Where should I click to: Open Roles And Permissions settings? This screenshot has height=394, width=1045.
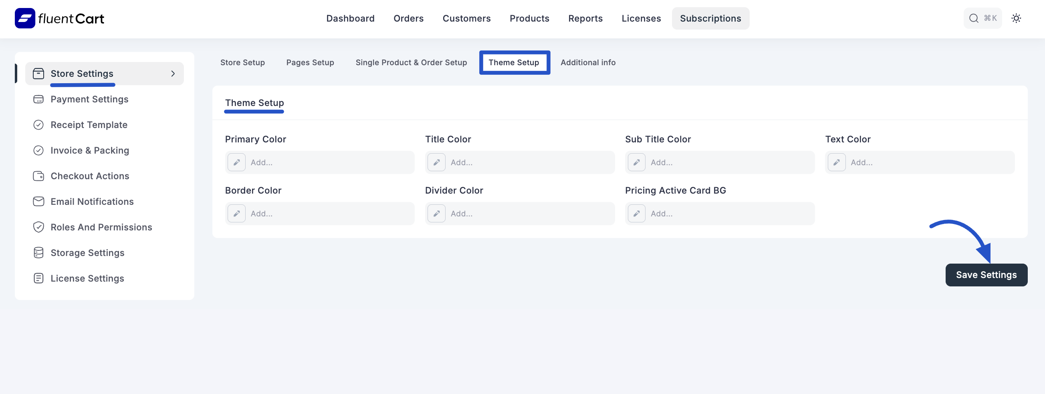[x=101, y=227]
